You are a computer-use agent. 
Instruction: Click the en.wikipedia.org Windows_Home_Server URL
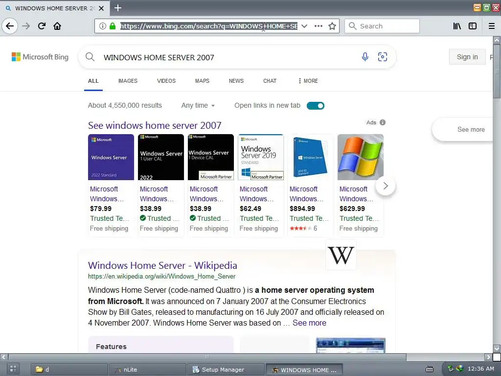(x=161, y=276)
